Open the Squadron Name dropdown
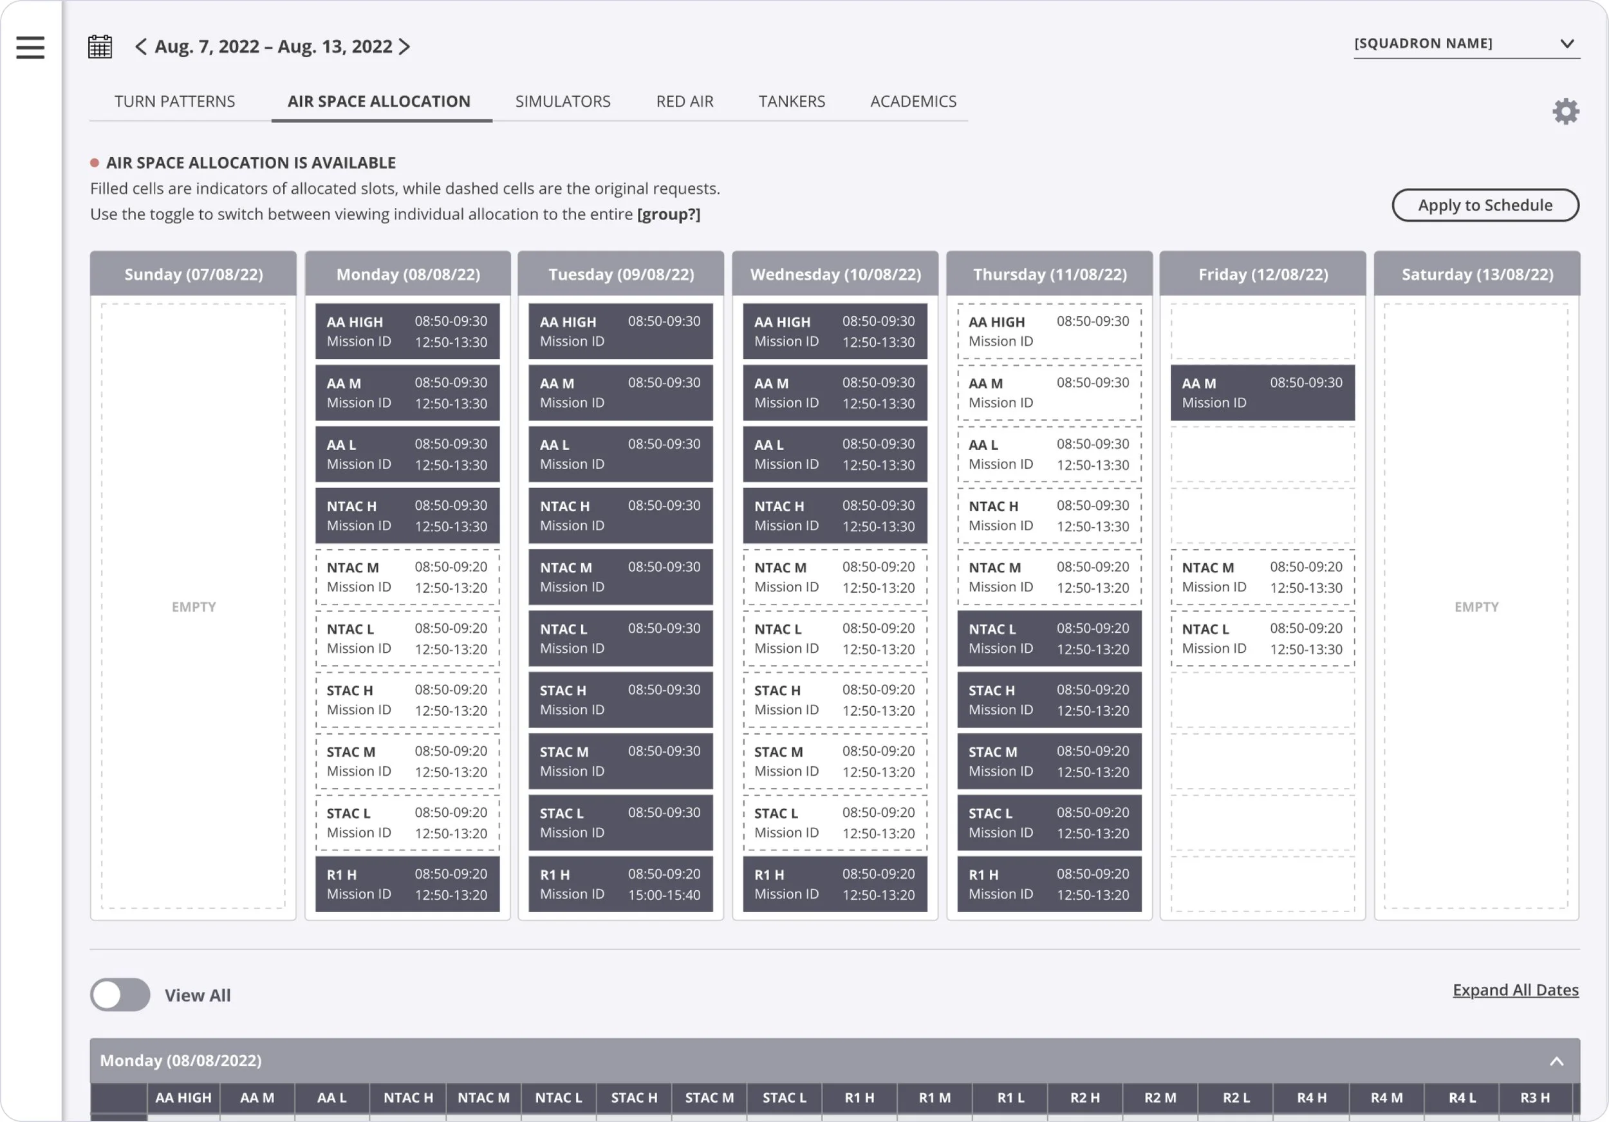 tap(1466, 43)
